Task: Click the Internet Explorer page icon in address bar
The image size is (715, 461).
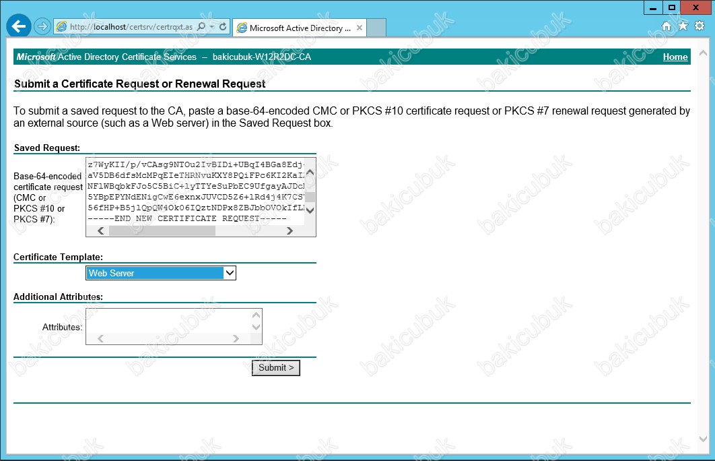Action: pos(61,27)
